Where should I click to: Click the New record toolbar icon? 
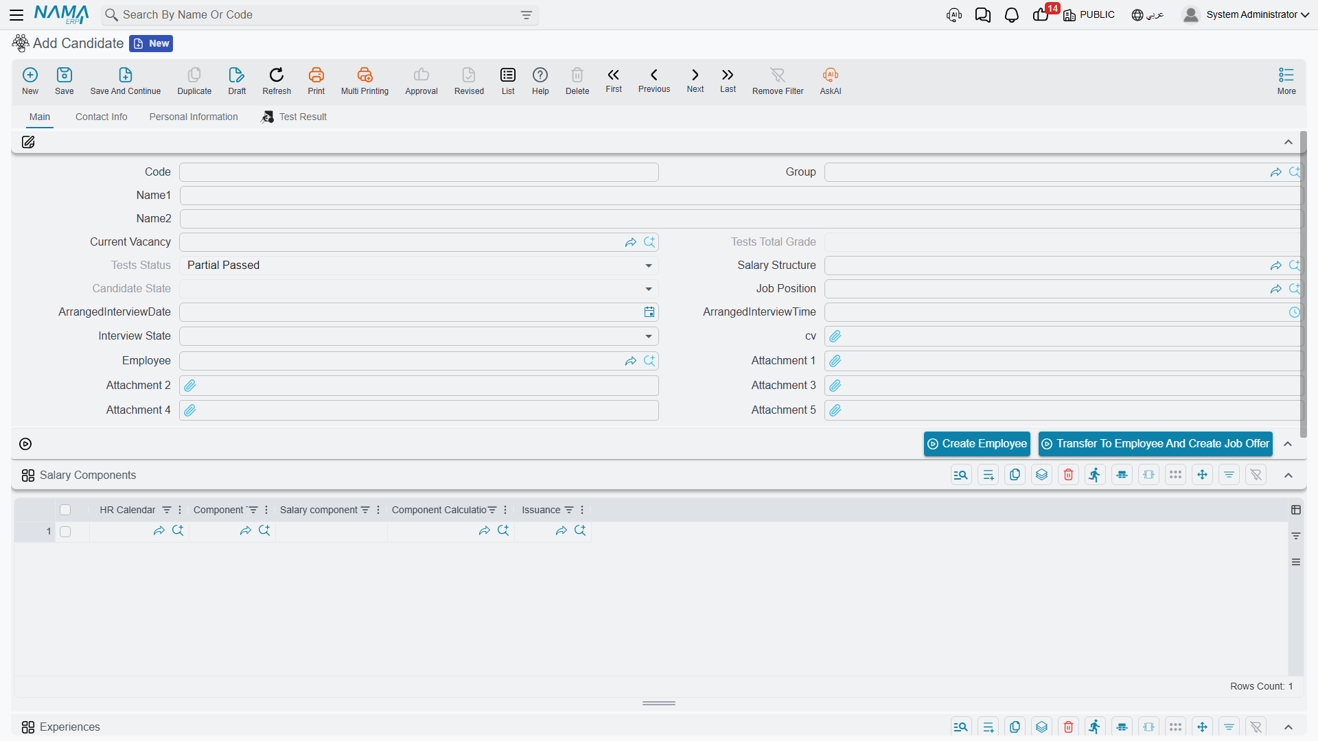pyautogui.click(x=30, y=81)
